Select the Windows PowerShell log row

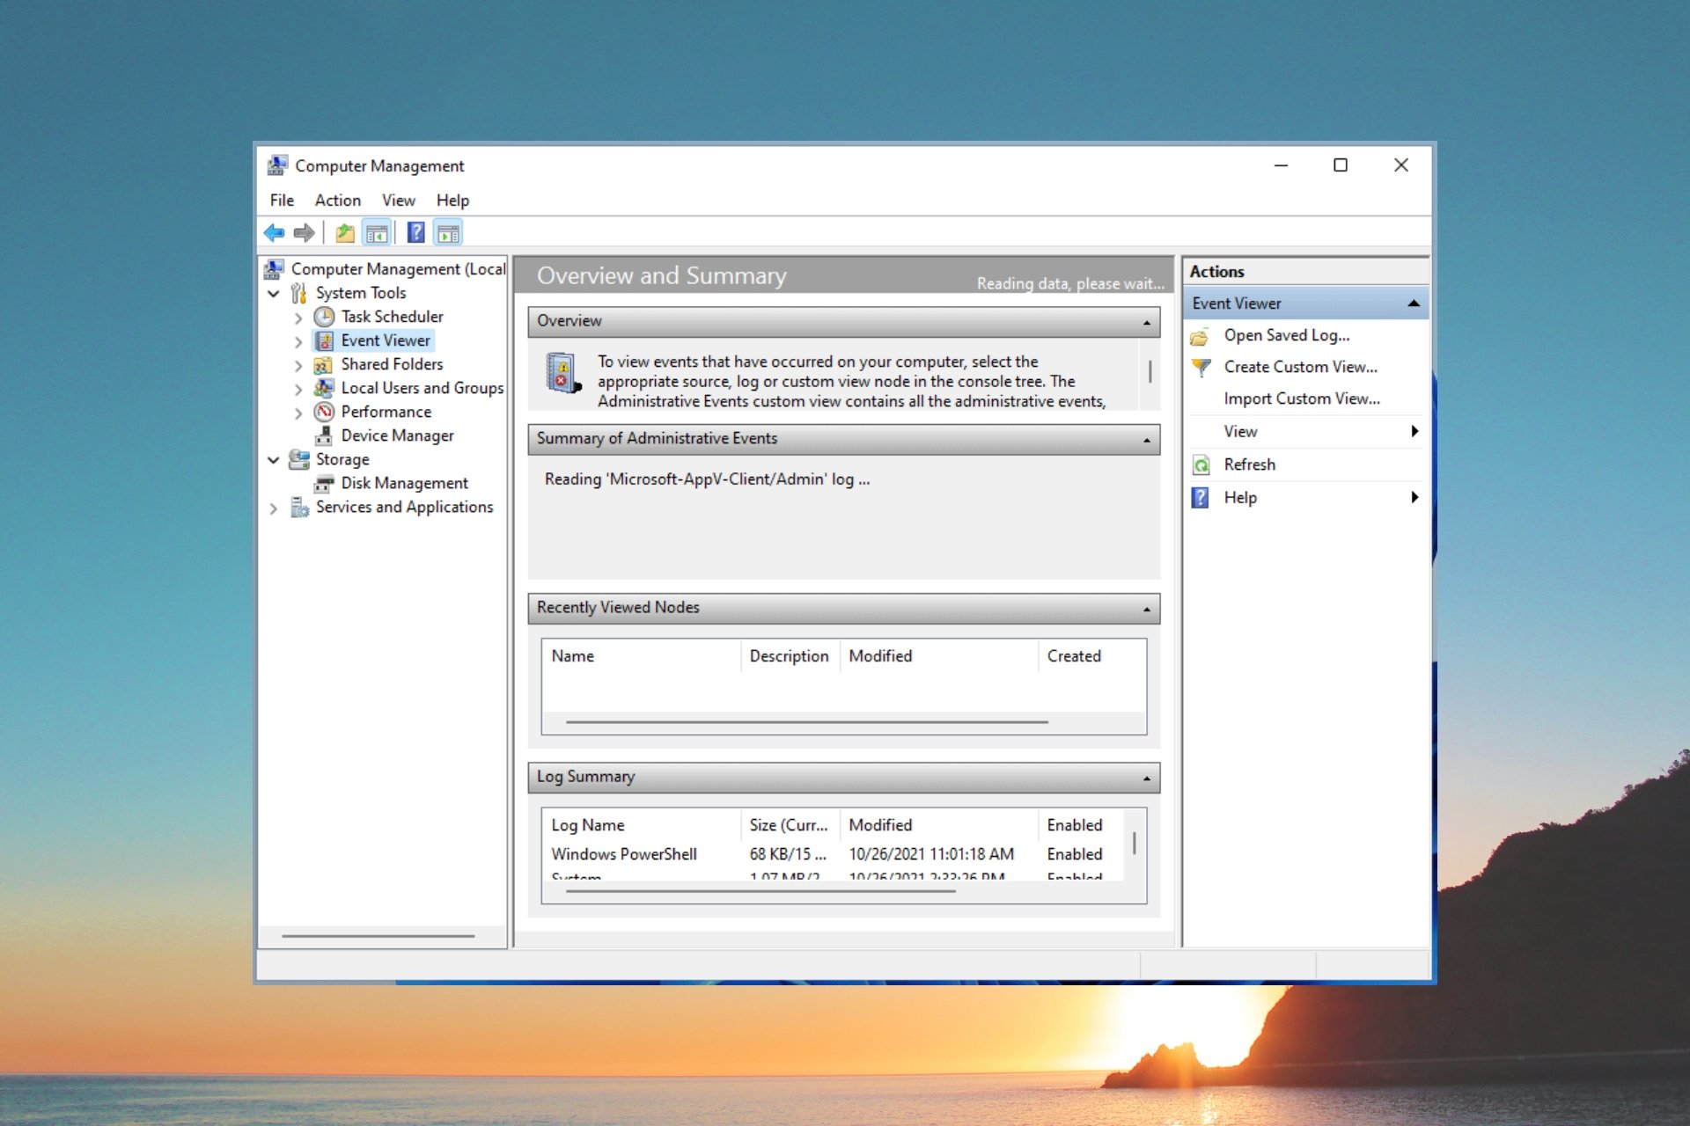point(833,854)
